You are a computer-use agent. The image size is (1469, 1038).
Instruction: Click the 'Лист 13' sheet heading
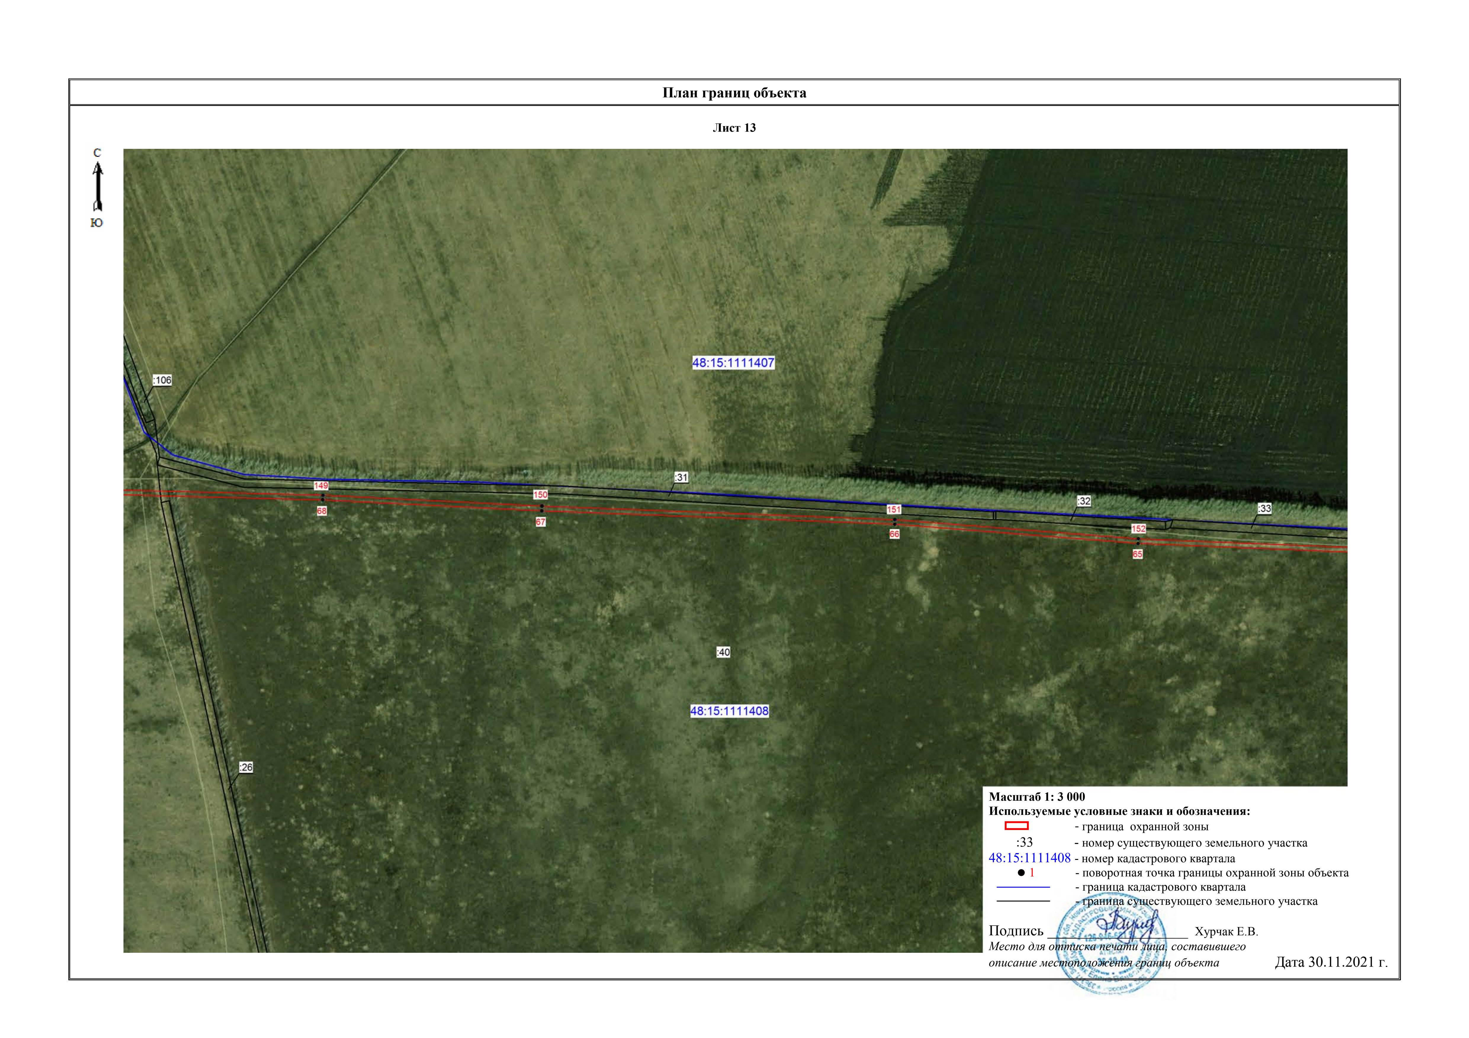(734, 128)
